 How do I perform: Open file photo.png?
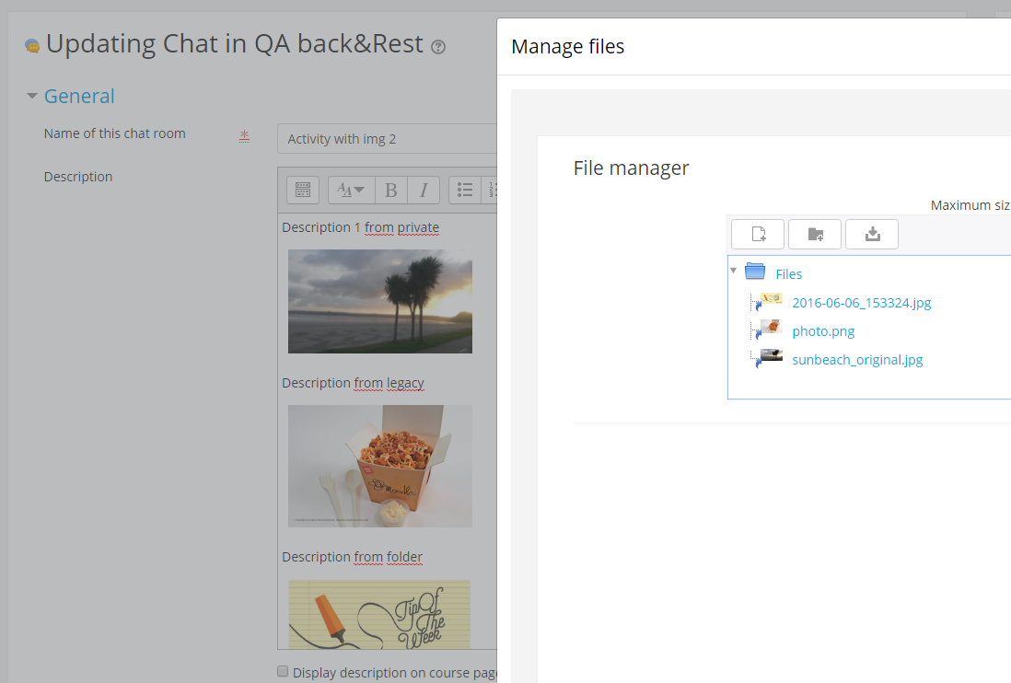823,331
